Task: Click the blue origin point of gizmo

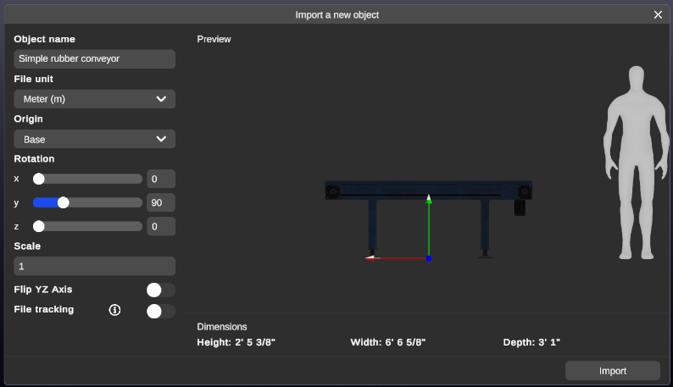Action: click(429, 258)
